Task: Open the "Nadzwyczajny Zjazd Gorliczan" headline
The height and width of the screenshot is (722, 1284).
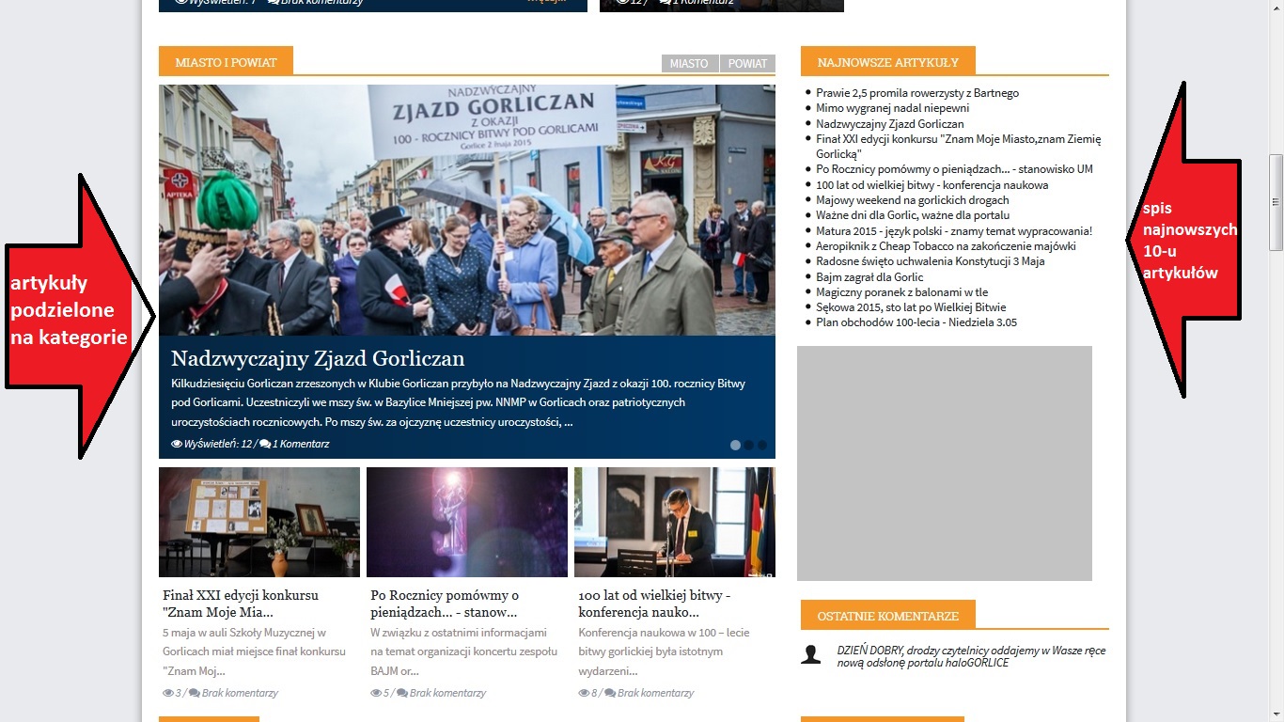Action: tap(318, 359)
